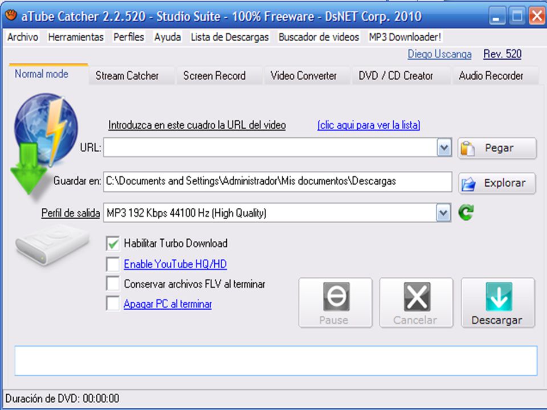Click the Guardar en path field

coord(277,181)
